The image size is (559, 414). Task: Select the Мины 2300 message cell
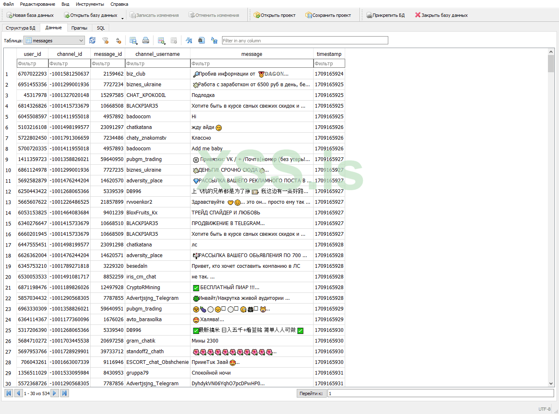click(x=252, y=341)
